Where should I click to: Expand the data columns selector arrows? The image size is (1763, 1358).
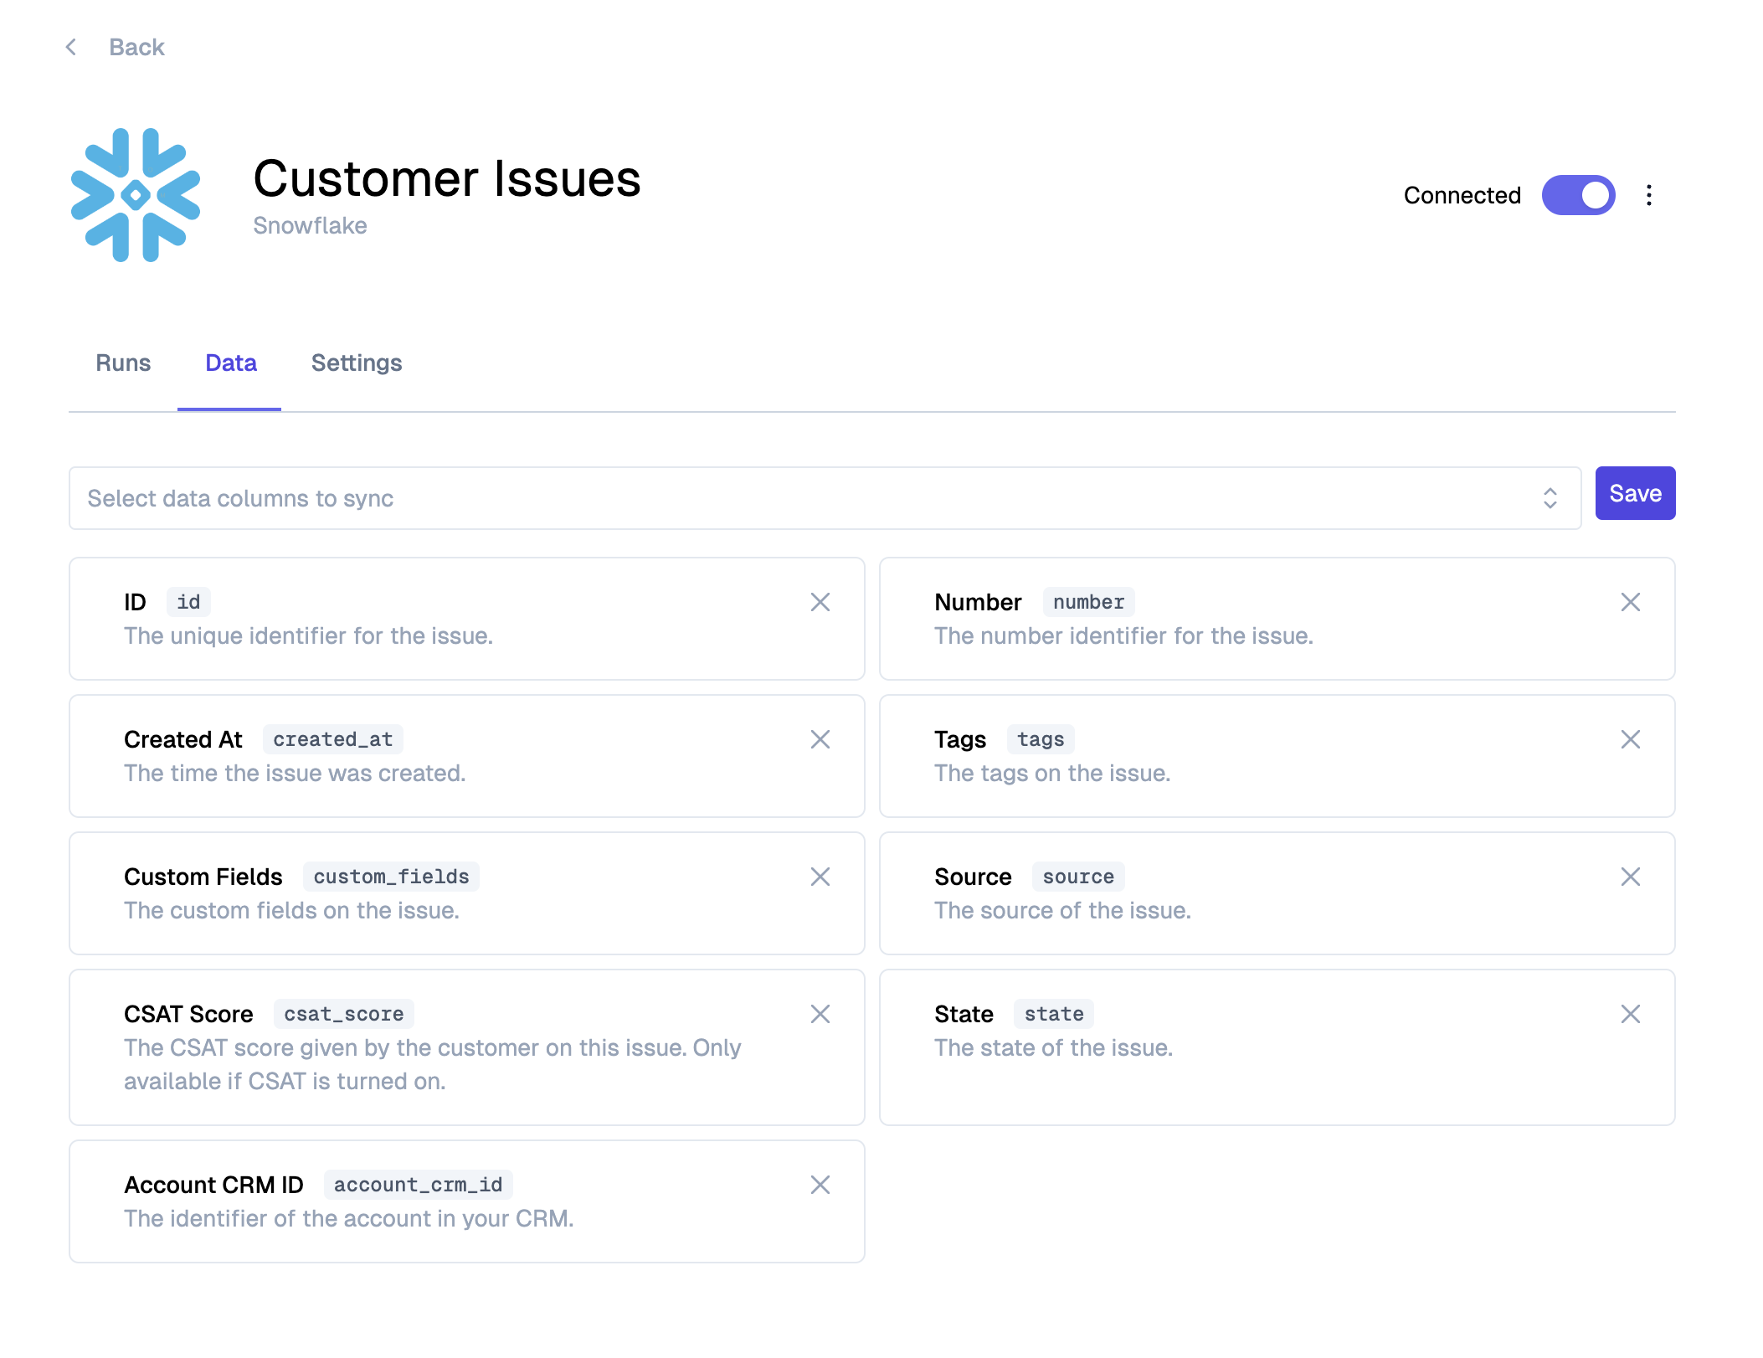pyautogui.click(x=1550, y=498)
